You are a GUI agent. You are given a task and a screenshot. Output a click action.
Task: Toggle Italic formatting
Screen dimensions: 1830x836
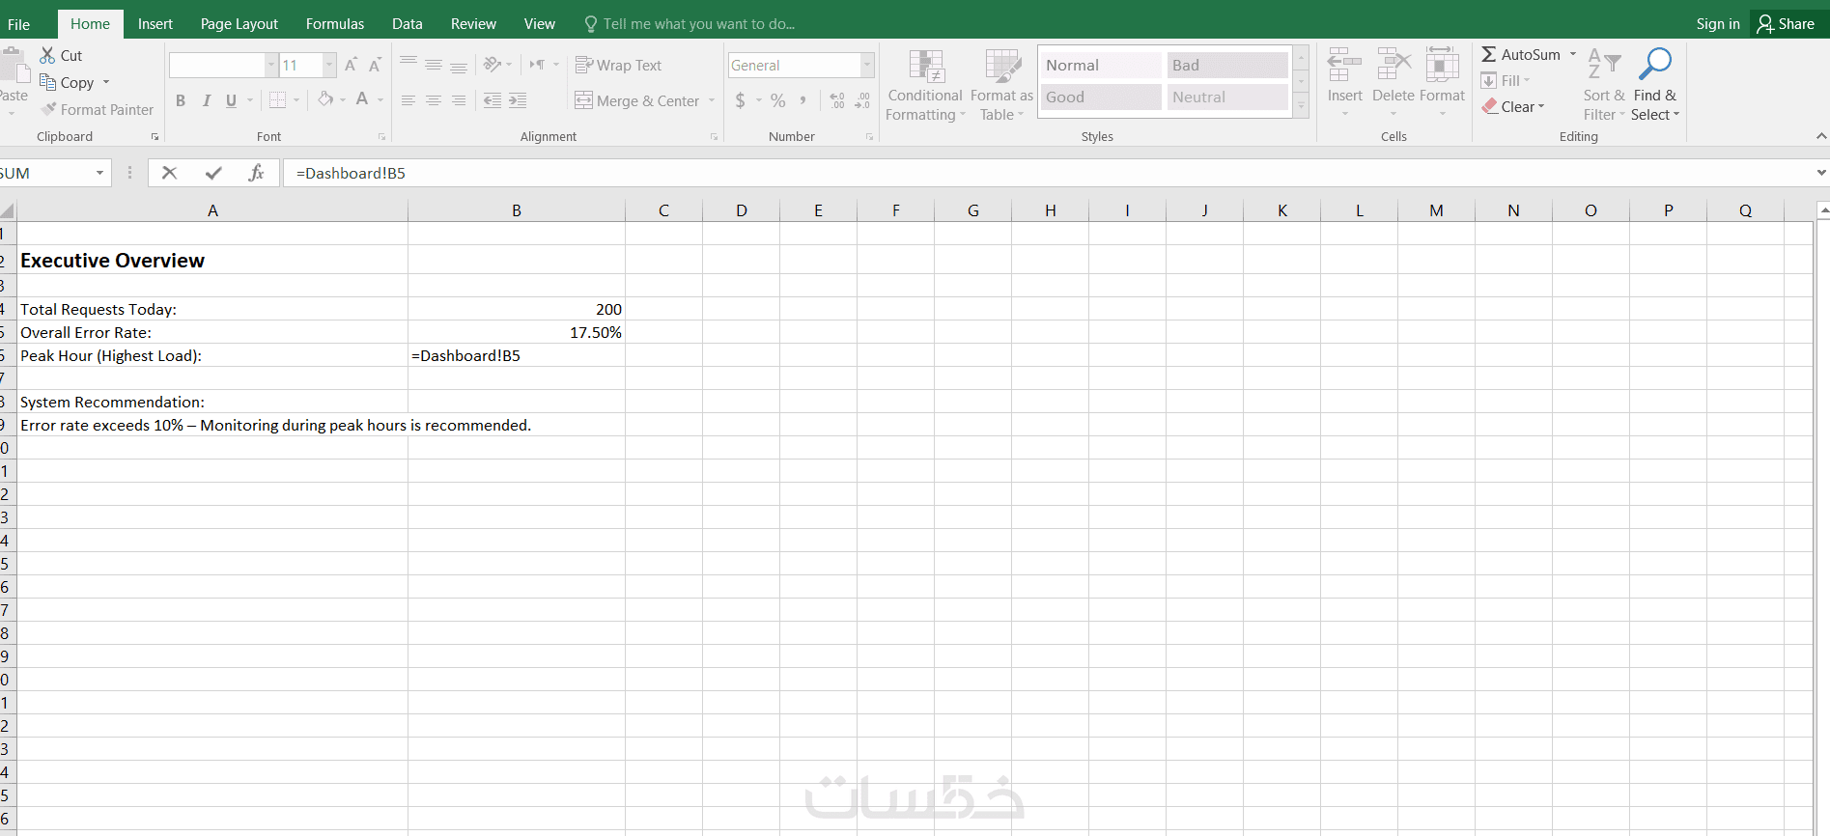point(206,100)
